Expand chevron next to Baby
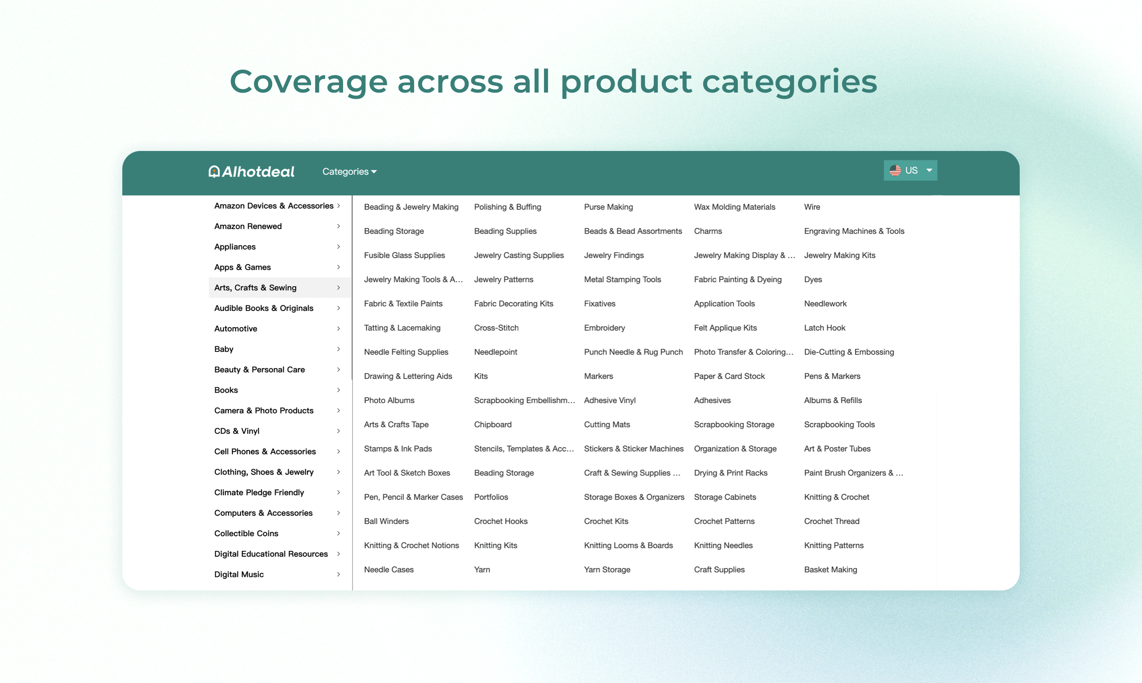This screenshot has width=1142, height=683. (339, 349)
